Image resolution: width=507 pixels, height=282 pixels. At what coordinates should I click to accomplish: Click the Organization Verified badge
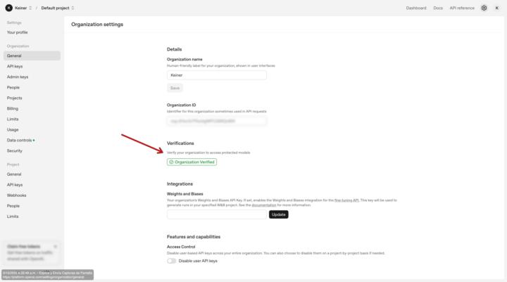192,162
